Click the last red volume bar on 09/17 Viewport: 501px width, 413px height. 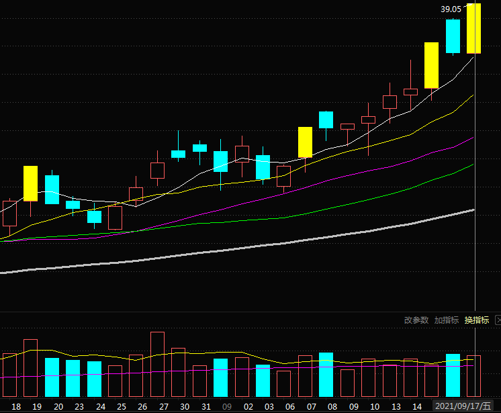(474, 376)
